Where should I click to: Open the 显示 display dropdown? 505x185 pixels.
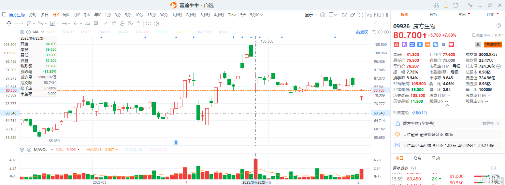click(311, 15)
